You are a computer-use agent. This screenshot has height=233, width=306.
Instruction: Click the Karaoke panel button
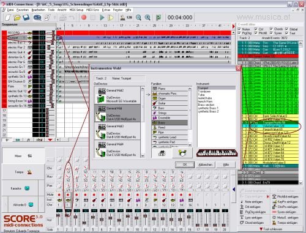20,188
